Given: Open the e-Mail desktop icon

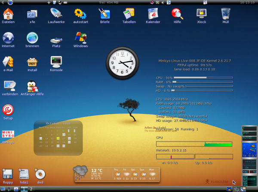Looking at the screenshot, I should coord(8,62).
